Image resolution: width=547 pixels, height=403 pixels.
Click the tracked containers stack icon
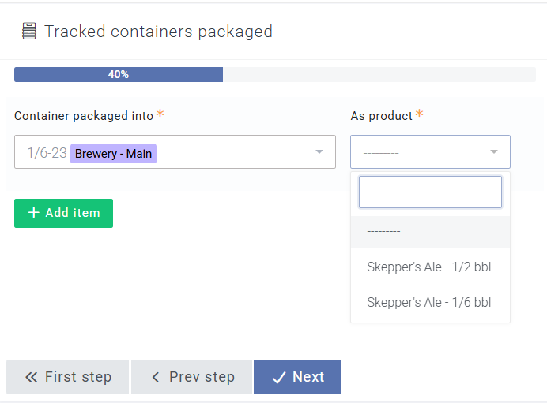click(x=29, y=31)
